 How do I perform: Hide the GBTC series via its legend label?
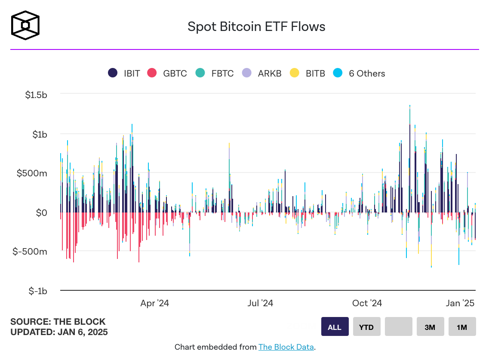point(175,73)
